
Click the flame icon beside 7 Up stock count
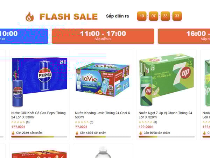tap(141, 133)
